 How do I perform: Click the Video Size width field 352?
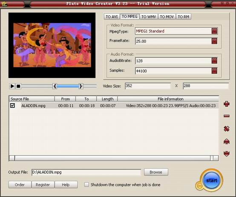coord(148,86)
